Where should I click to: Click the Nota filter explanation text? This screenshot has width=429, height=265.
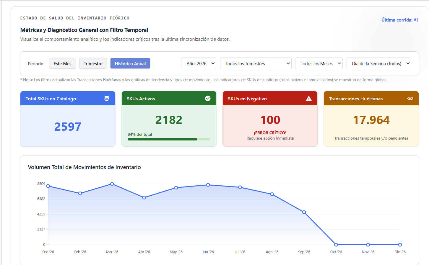pyautogui.click(x=203, y=80)
